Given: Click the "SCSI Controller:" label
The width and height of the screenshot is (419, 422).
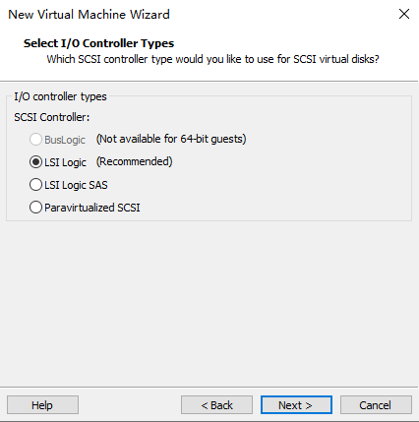Looking at the screenshot, I should tap(52, 117).
